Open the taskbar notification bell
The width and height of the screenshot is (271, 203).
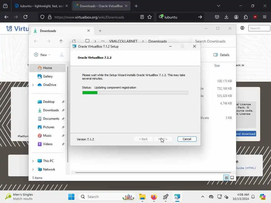(x=253, y=197)
